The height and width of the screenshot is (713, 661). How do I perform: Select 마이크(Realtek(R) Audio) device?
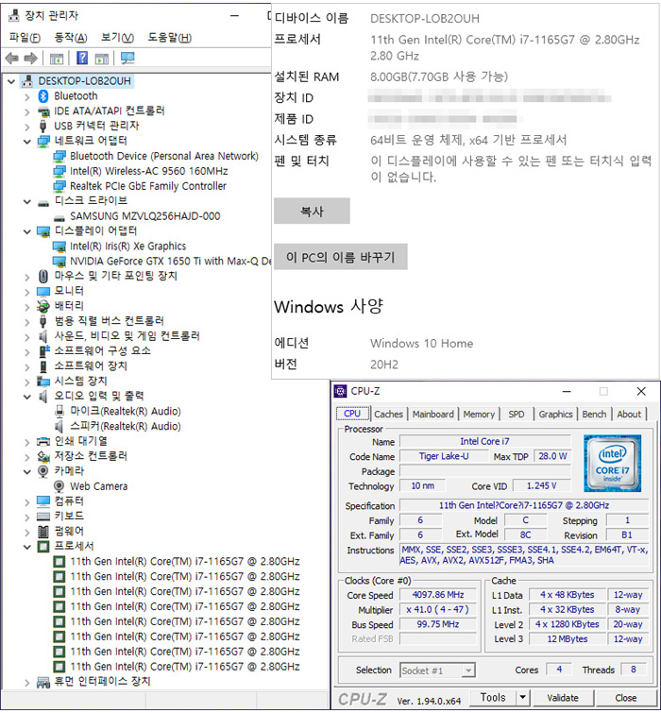tap(125, 411)
